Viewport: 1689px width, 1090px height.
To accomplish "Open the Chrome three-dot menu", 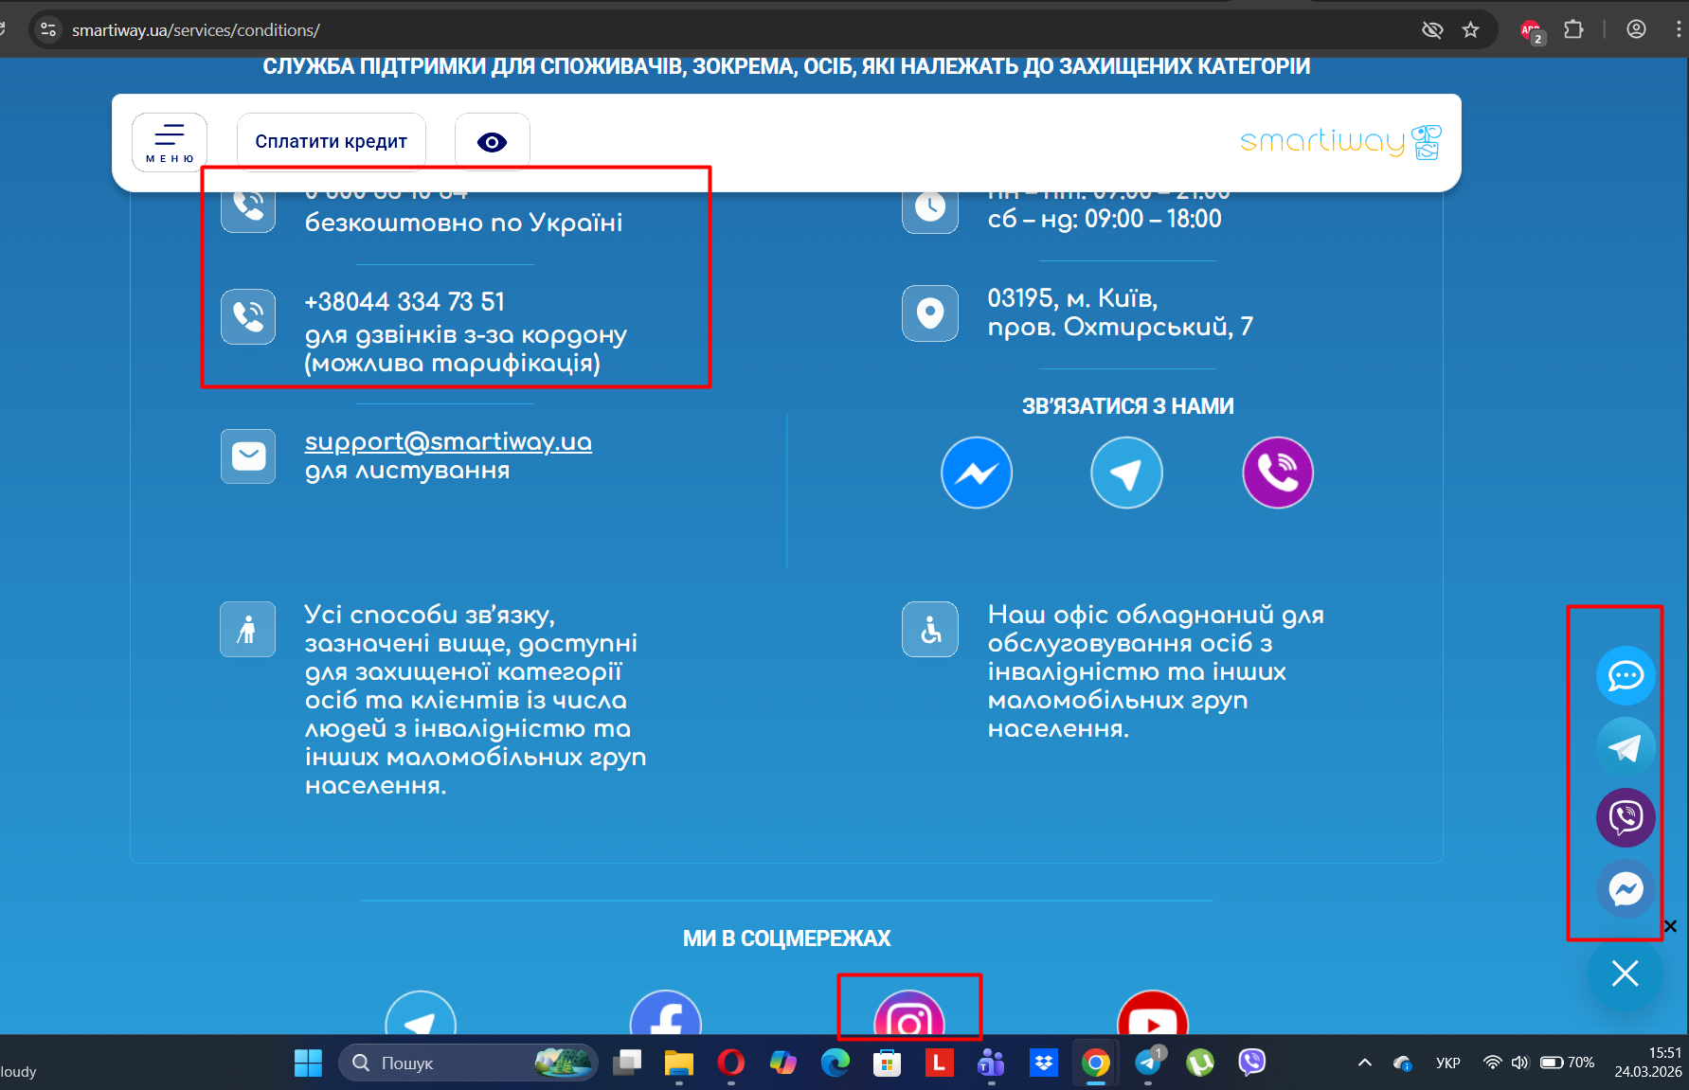I will [1678, 29].
